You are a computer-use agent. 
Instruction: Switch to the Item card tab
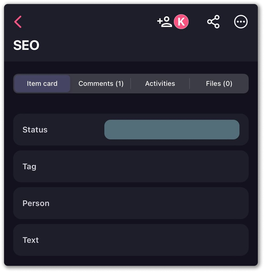coord(42,84)
